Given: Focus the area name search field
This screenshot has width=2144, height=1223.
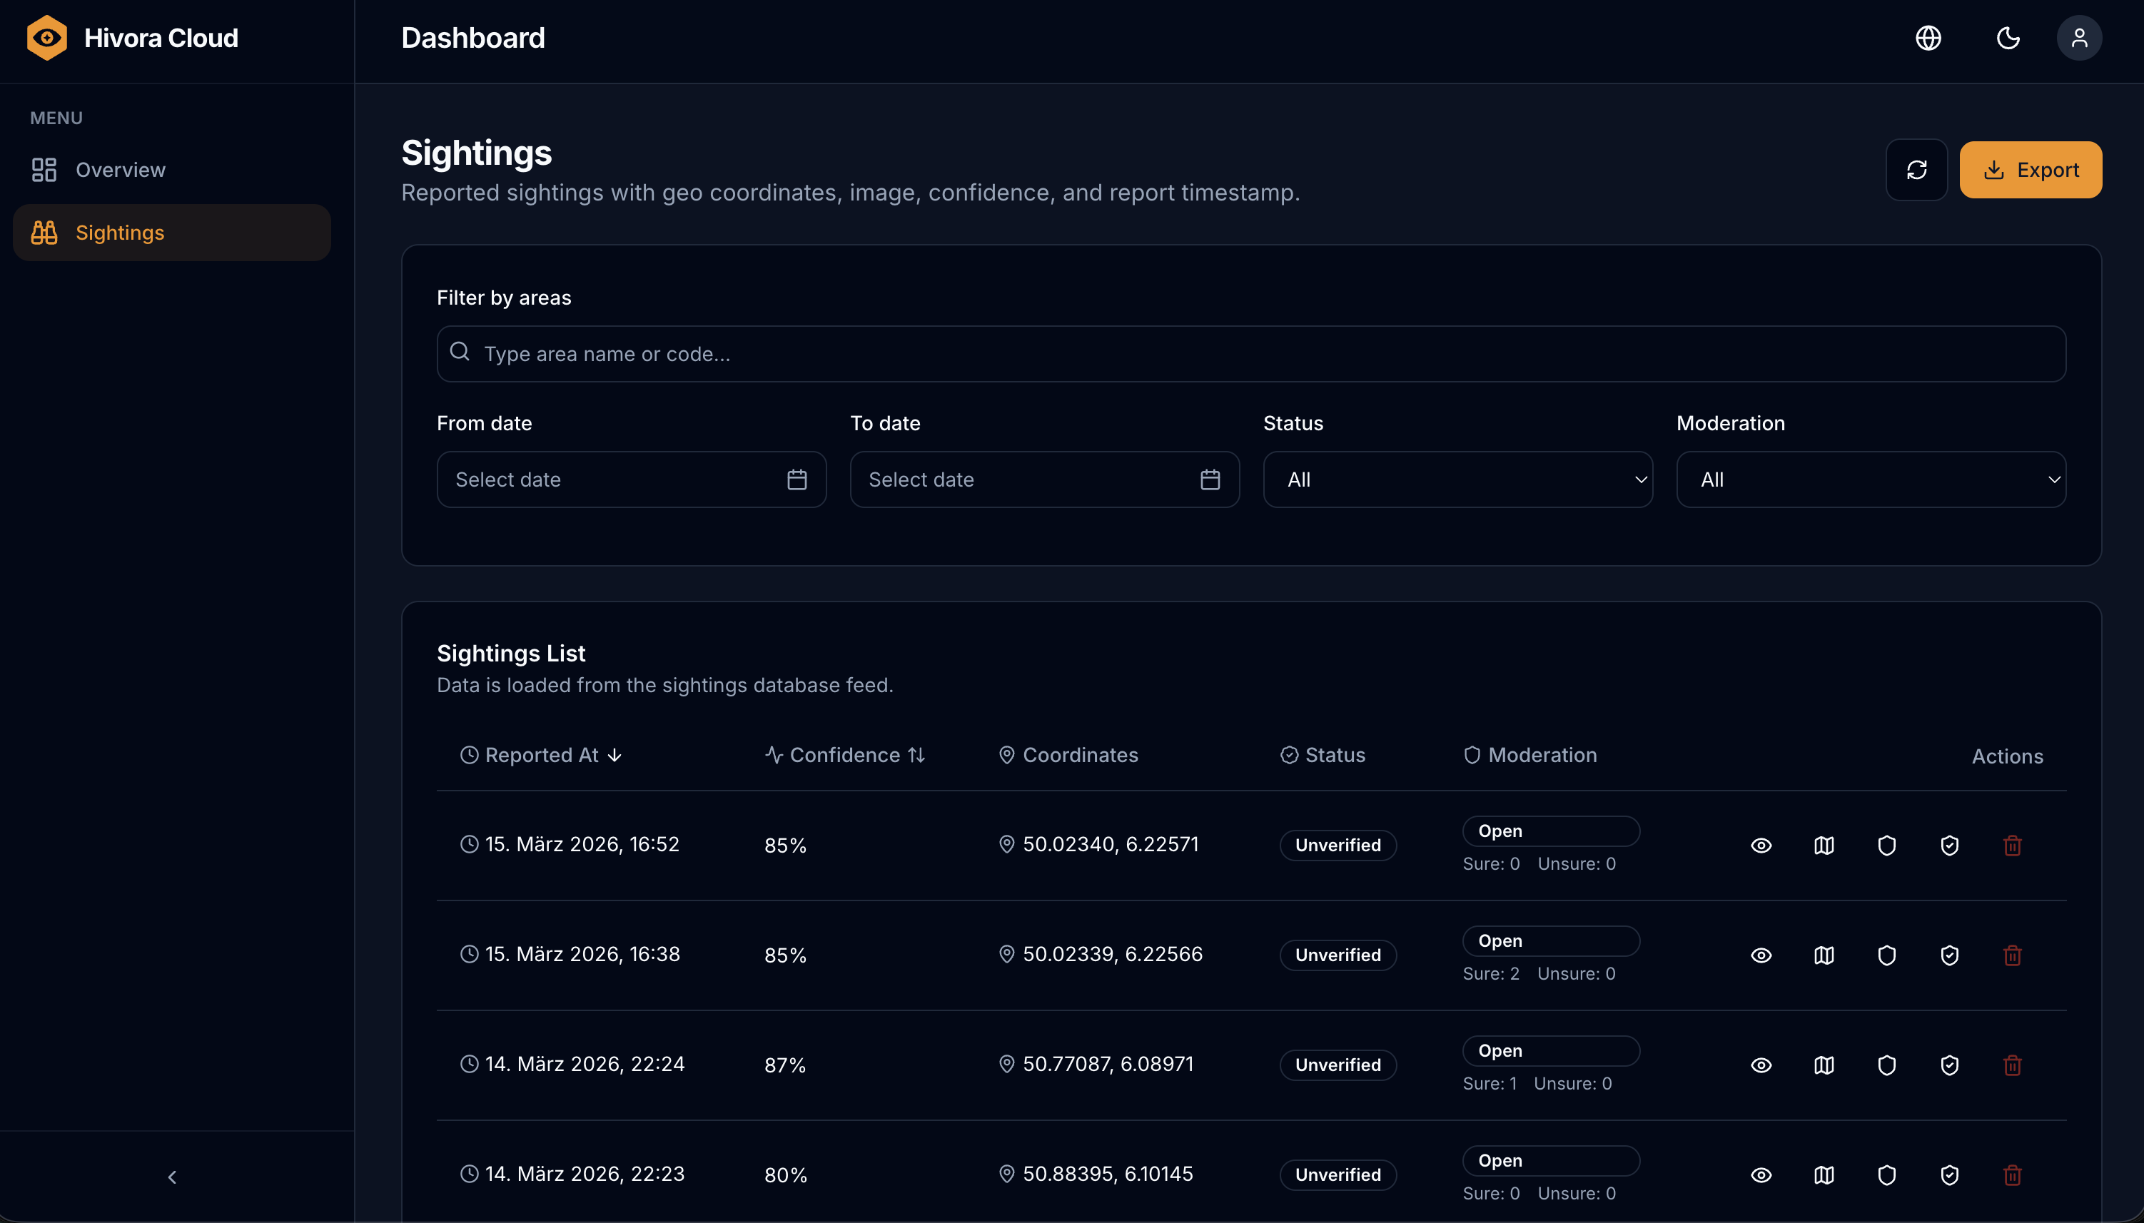Looking at the screenshot, I should (x=1251, y=354).
